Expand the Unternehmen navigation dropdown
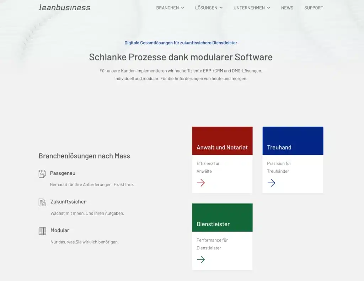This screenshot has height=281, width=364. click(x=252, y=8)
